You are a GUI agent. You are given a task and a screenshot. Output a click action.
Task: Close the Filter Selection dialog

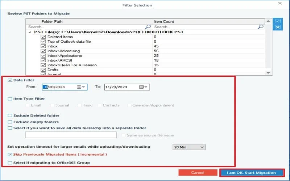tap(280, 3)
